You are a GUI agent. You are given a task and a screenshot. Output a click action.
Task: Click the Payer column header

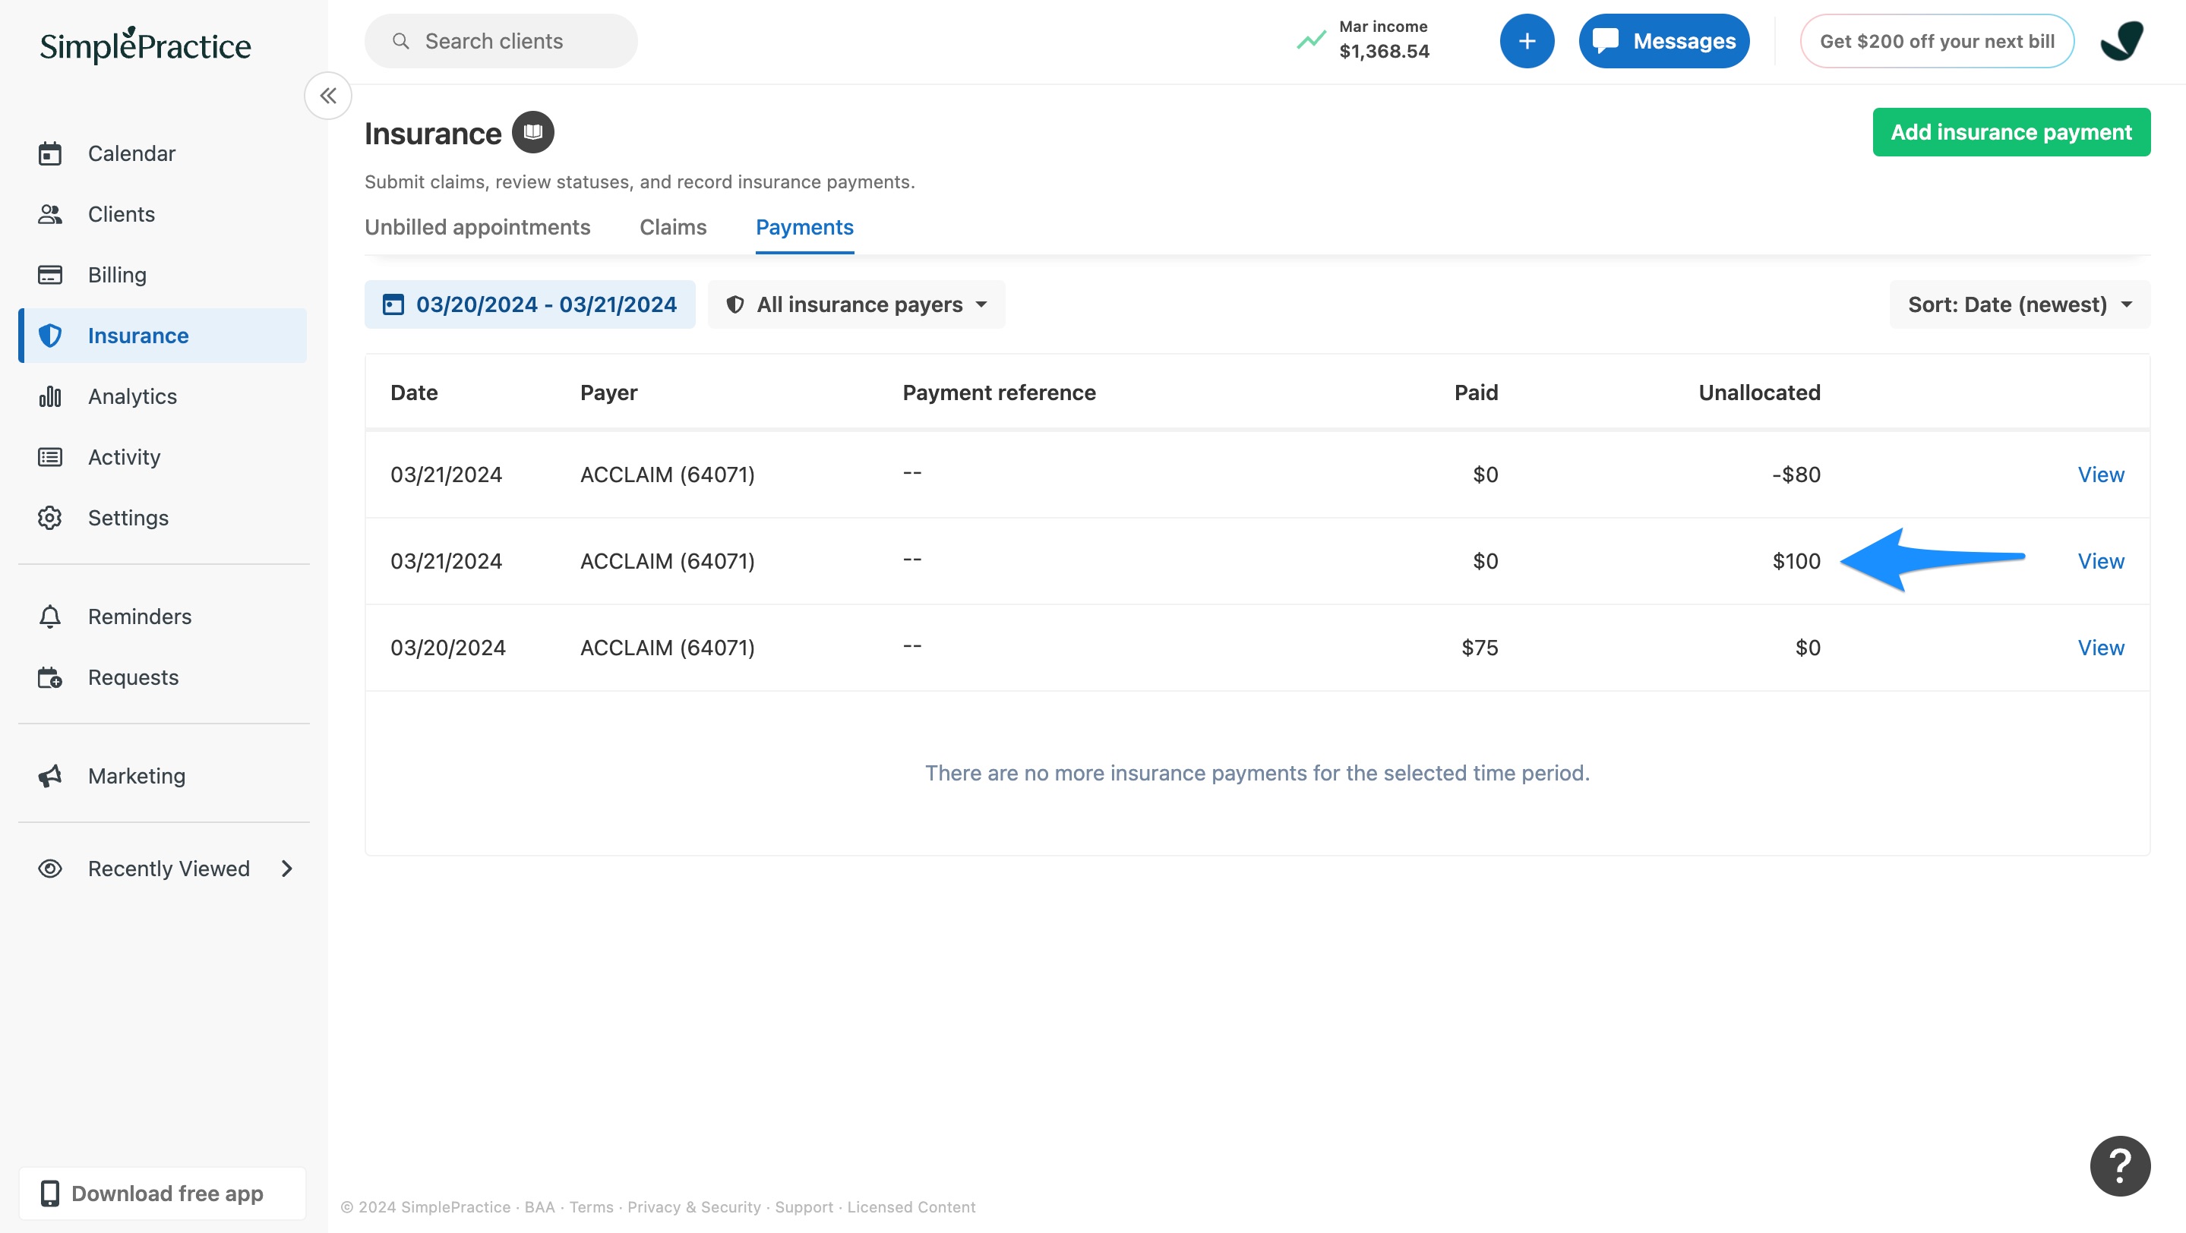click(608, 393)
